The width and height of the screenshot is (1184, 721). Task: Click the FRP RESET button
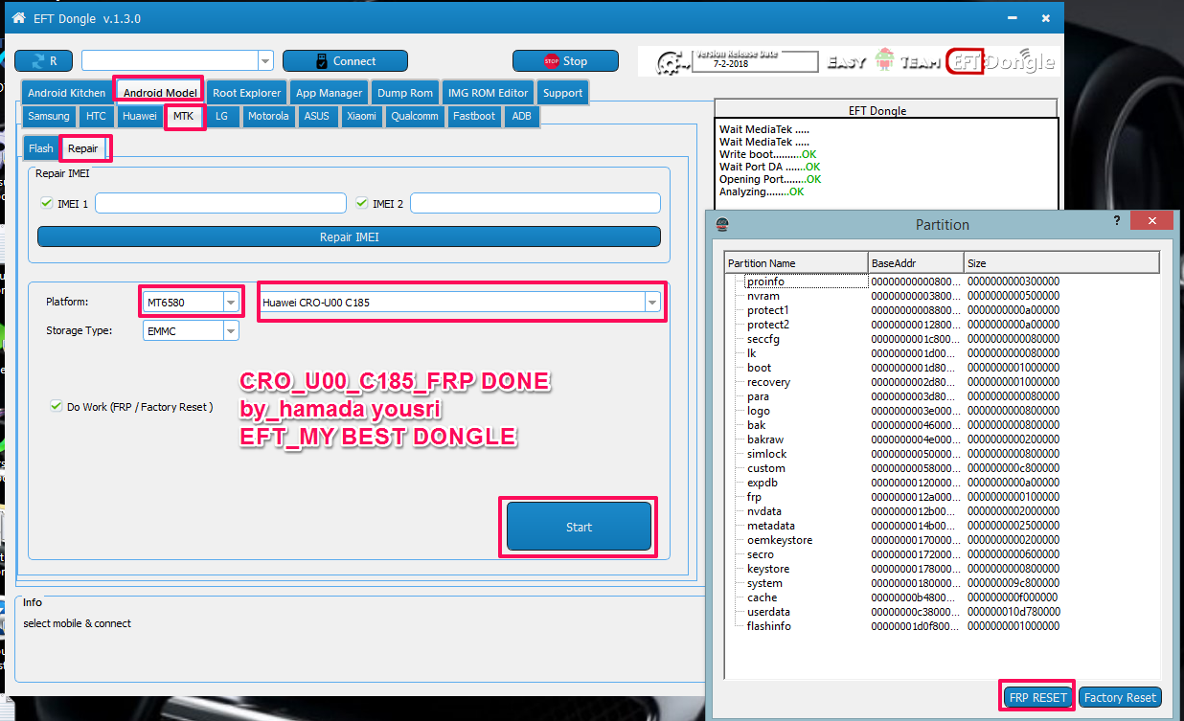click(1037, 697)
